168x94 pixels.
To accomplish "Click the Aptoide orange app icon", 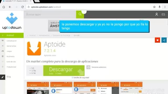I will click(34, 49).
